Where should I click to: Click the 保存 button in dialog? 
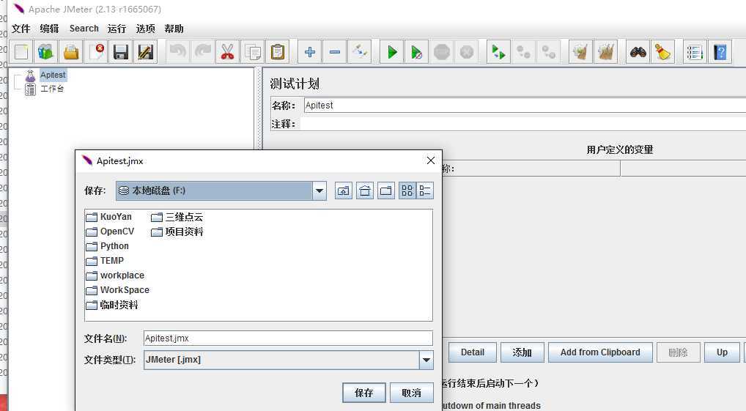click(x=364, y=393)
